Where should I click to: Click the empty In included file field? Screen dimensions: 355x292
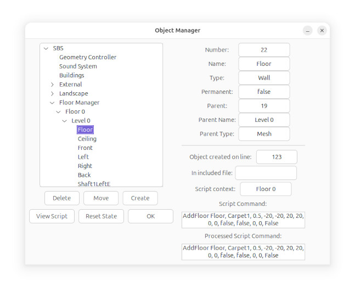tap(266, 173)
